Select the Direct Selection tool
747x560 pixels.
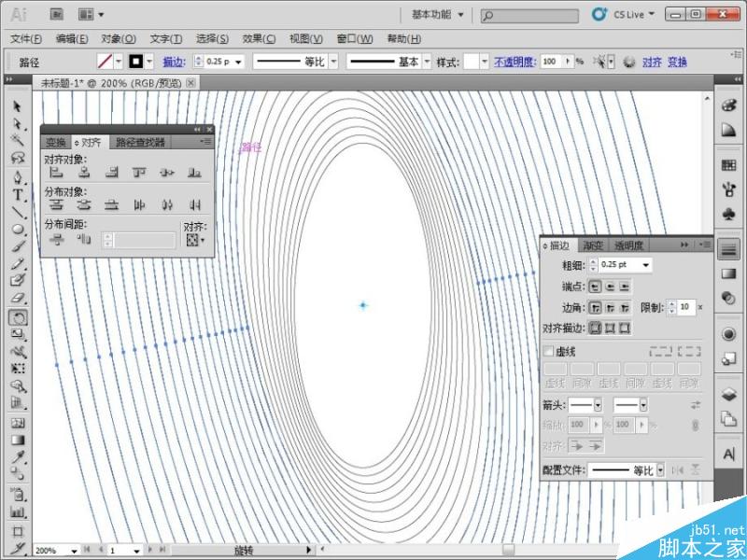click(17, 123)
